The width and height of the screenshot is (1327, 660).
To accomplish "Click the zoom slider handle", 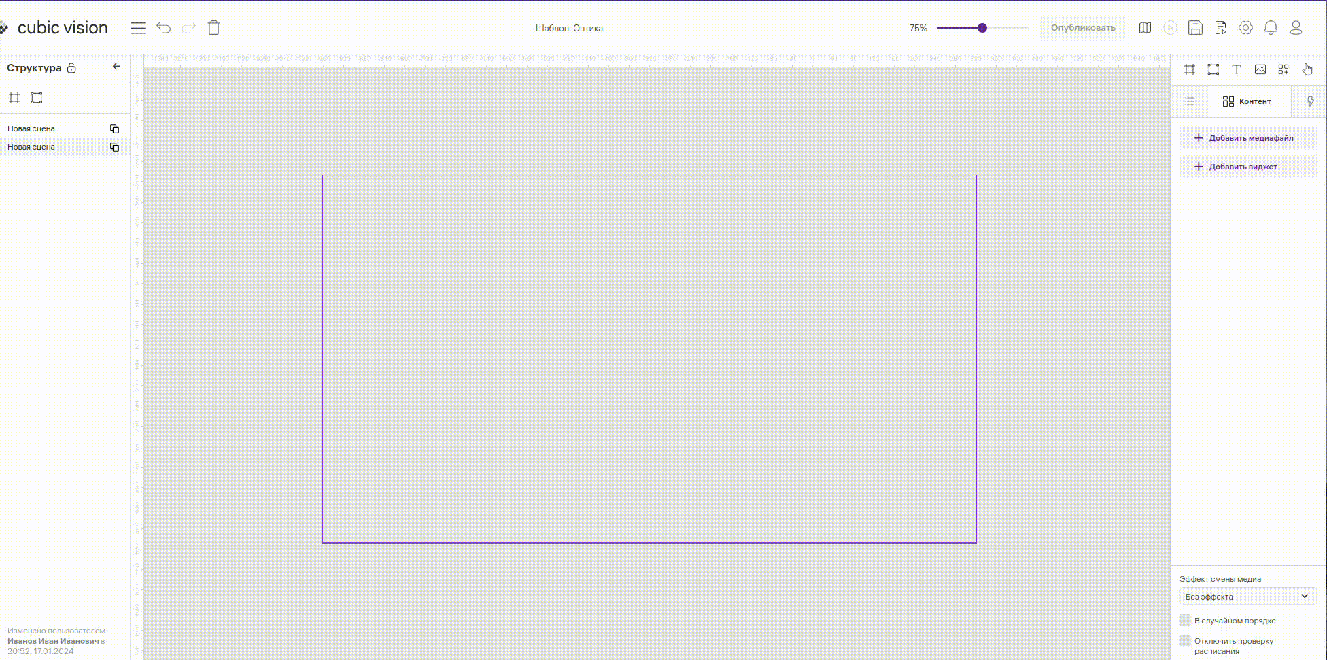I will [982, 28].
